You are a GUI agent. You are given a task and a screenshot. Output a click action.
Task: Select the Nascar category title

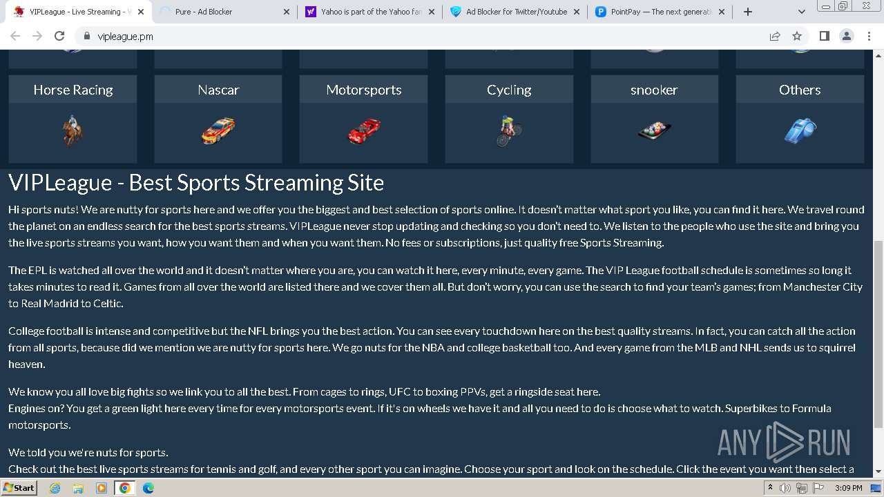(x=218, y=90)
